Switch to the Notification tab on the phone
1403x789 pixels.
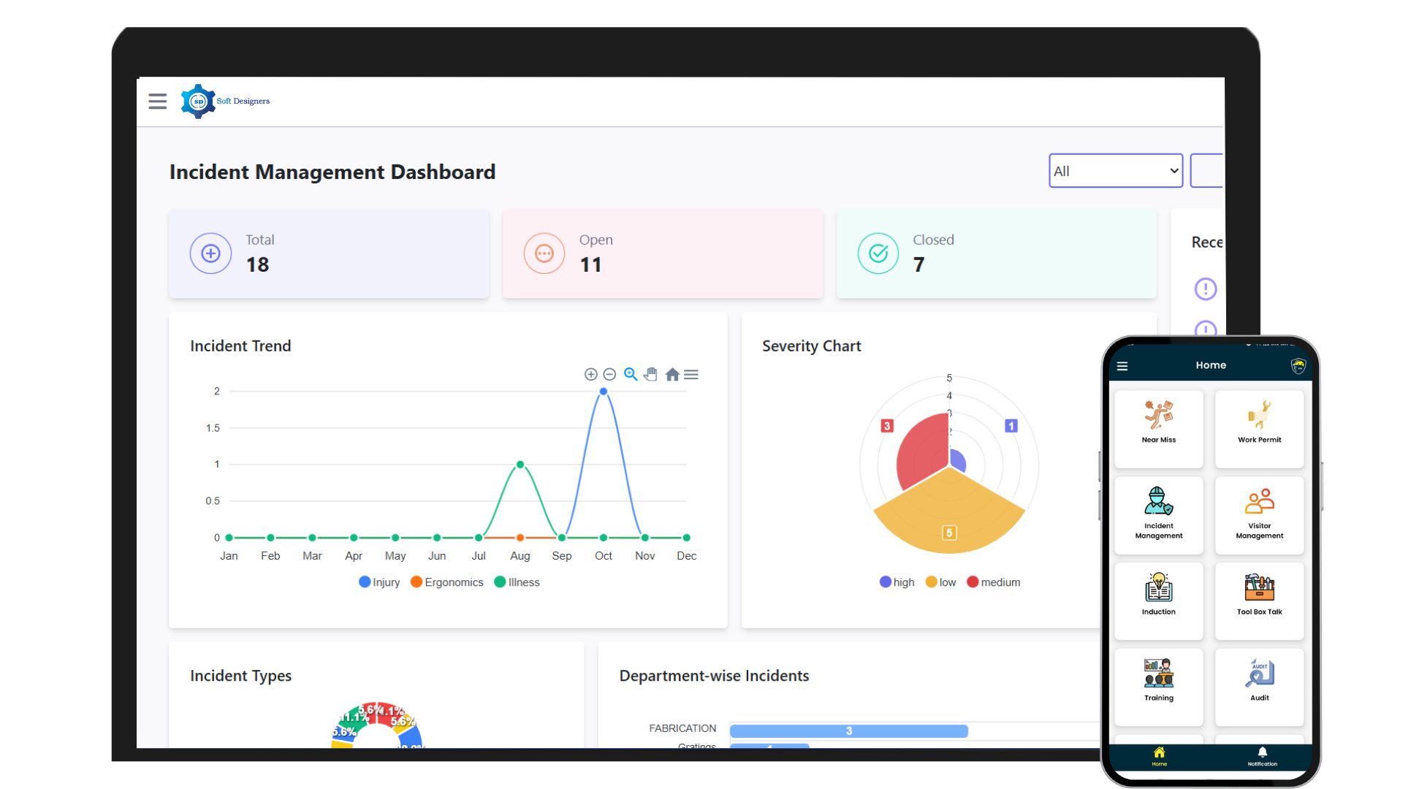[x=1261, y=757]
